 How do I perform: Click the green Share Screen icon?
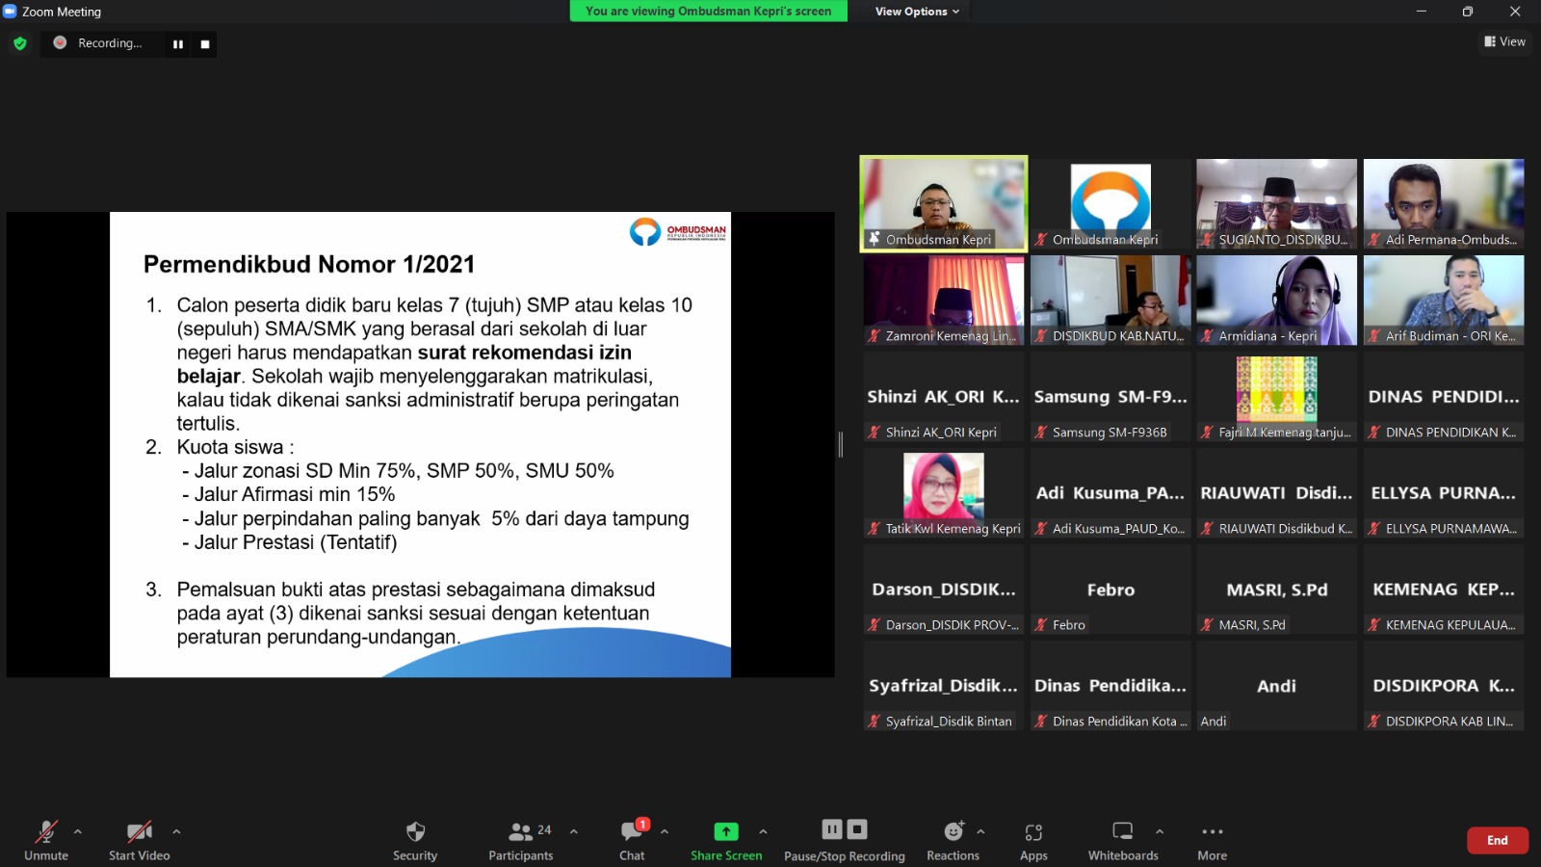tap(725, 831)
